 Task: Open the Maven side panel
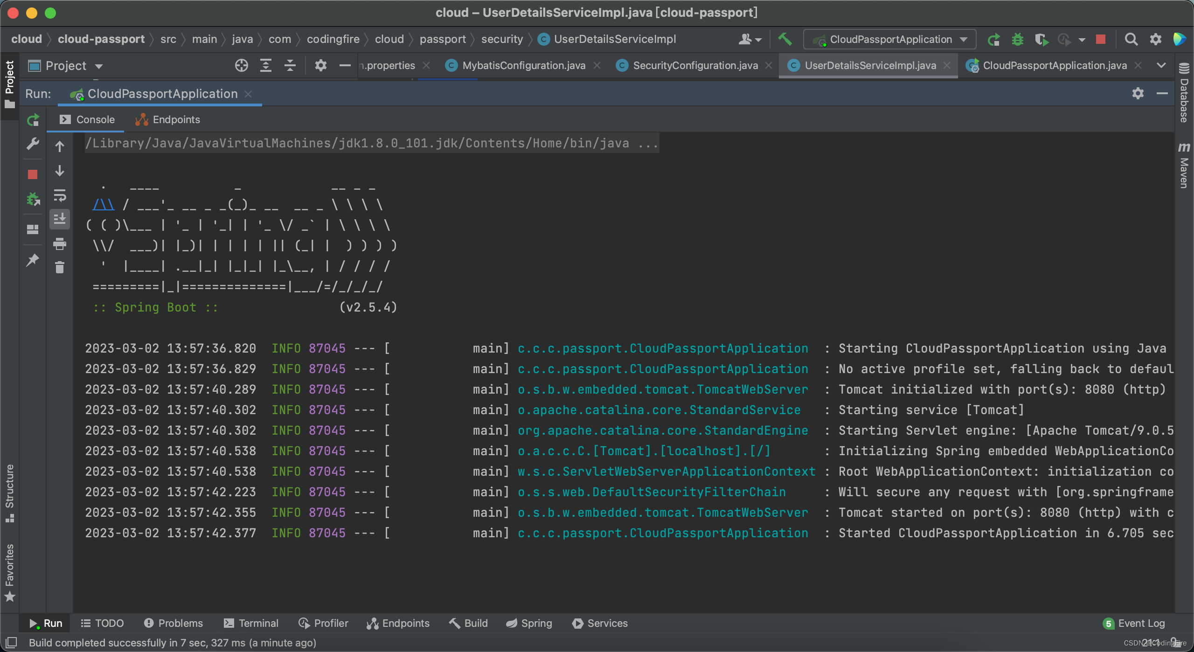pyautogui.click(x=1184, y=166)
